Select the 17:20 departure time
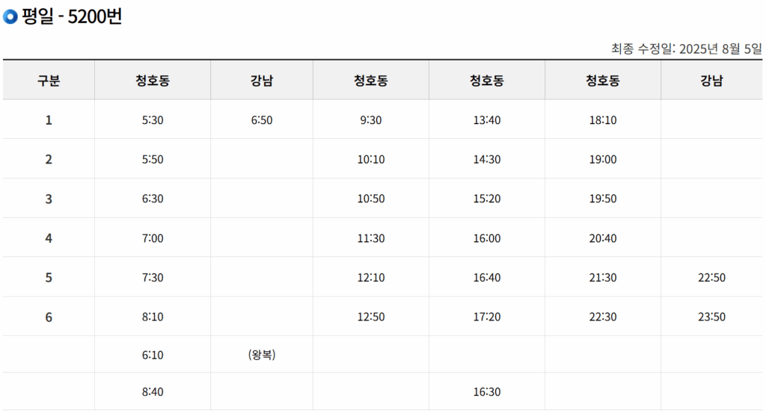The image size is (766, 413). click(487, 317)
